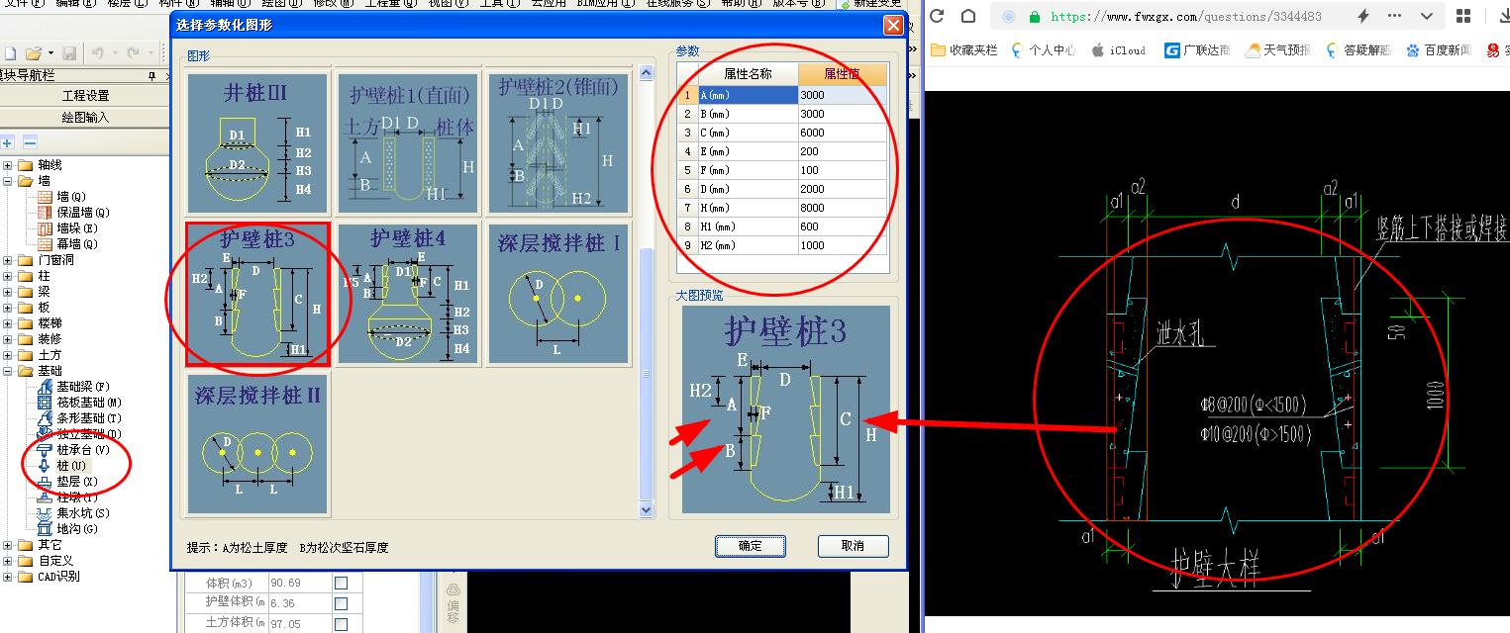Click the 属性值 column header
The image size is (1510, 633).
coord(842,74)
